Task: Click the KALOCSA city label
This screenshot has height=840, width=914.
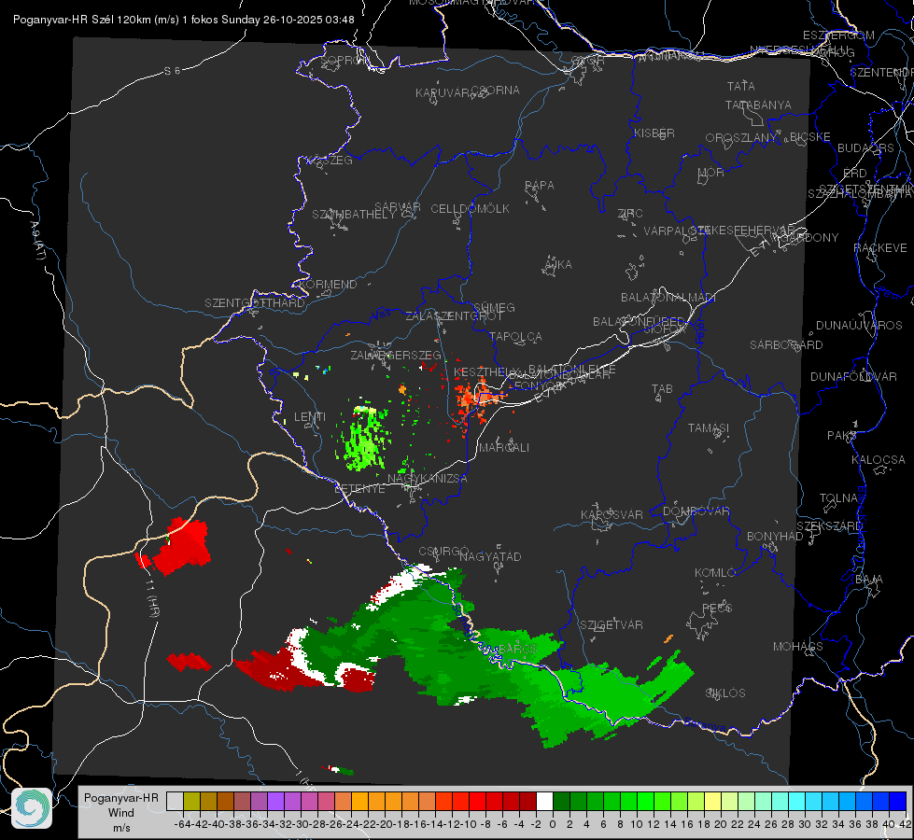Action: click(x=879, y=460)
